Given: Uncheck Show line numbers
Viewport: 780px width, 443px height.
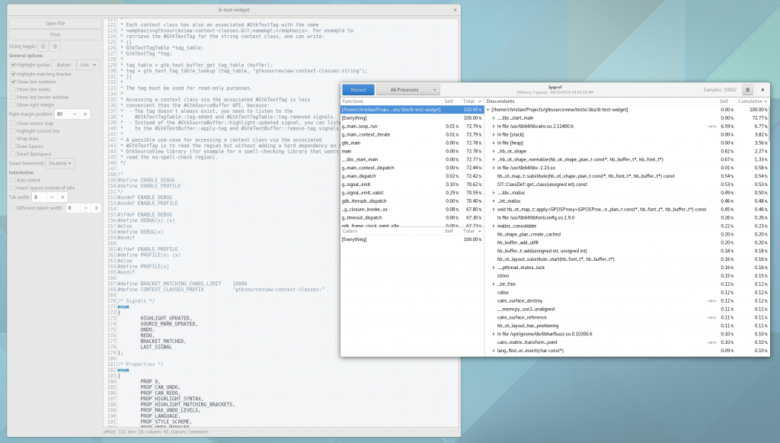Looking at the screenshot, I should 13,82.
